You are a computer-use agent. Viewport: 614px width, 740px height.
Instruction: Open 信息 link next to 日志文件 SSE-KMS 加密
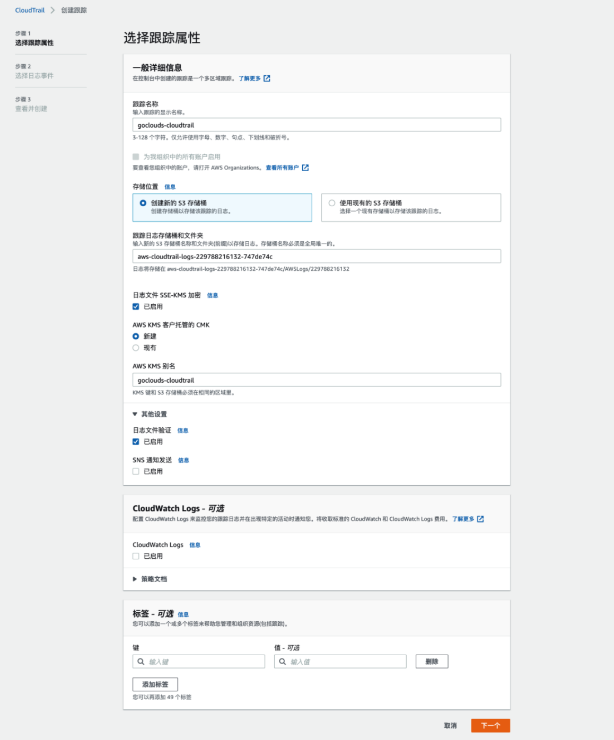click(x=212, y=296)
